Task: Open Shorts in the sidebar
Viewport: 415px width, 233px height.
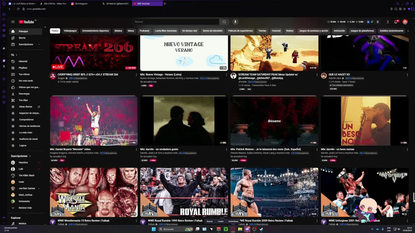Action: click(x=26, y=38)
